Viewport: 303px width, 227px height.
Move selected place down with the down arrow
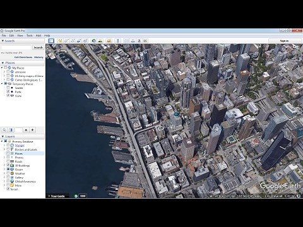click(x=32, y=130)
